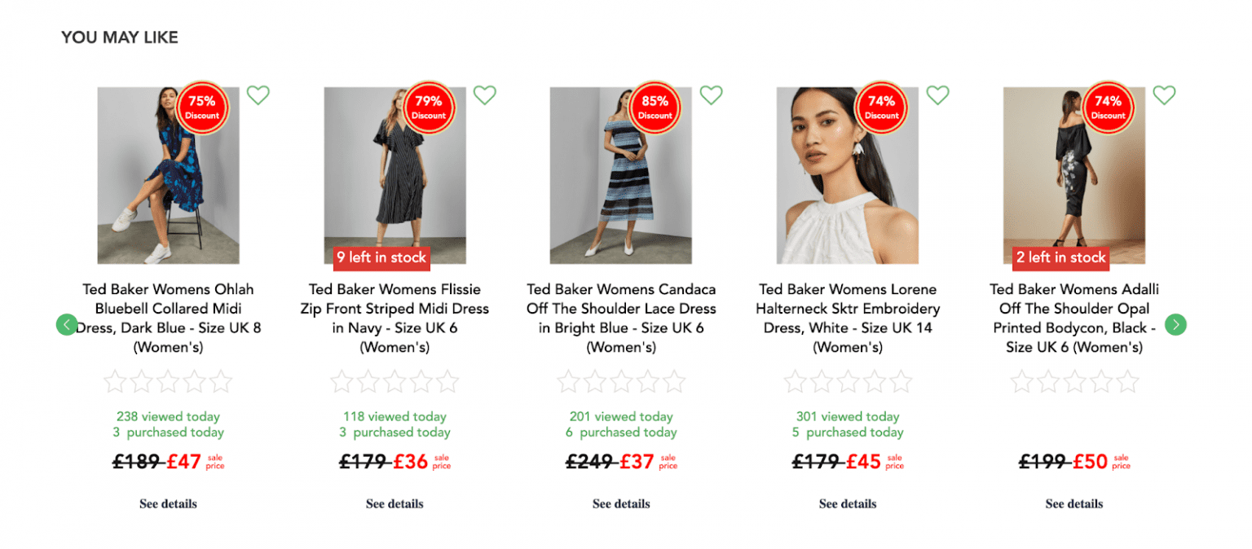Viewport: 1252px width, 549px height.
Task: Click star rating under Ohlah Bluebell dress
Action: click(x=168, y=381)
